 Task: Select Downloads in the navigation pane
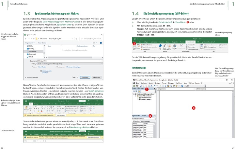[x=31, y=54]
